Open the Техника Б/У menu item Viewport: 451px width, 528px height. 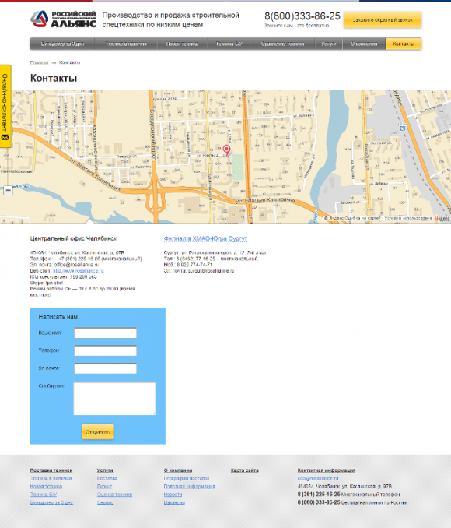click(x=229, y=44)
